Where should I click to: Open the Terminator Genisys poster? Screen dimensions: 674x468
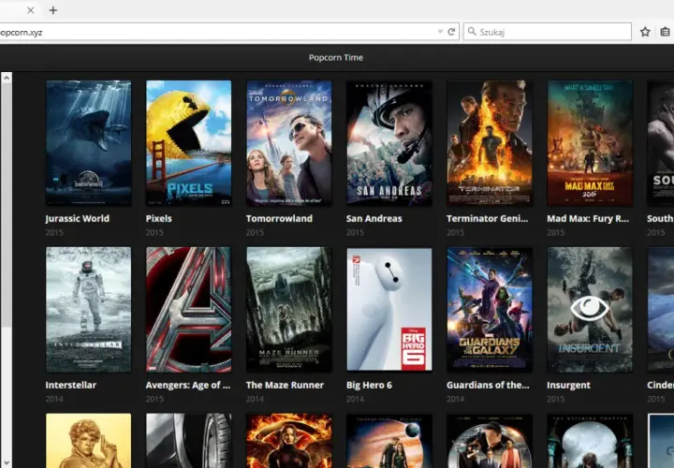[490, 143]
